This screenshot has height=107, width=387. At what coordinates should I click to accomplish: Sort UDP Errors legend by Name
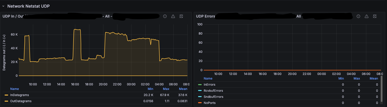click(208, 79)
